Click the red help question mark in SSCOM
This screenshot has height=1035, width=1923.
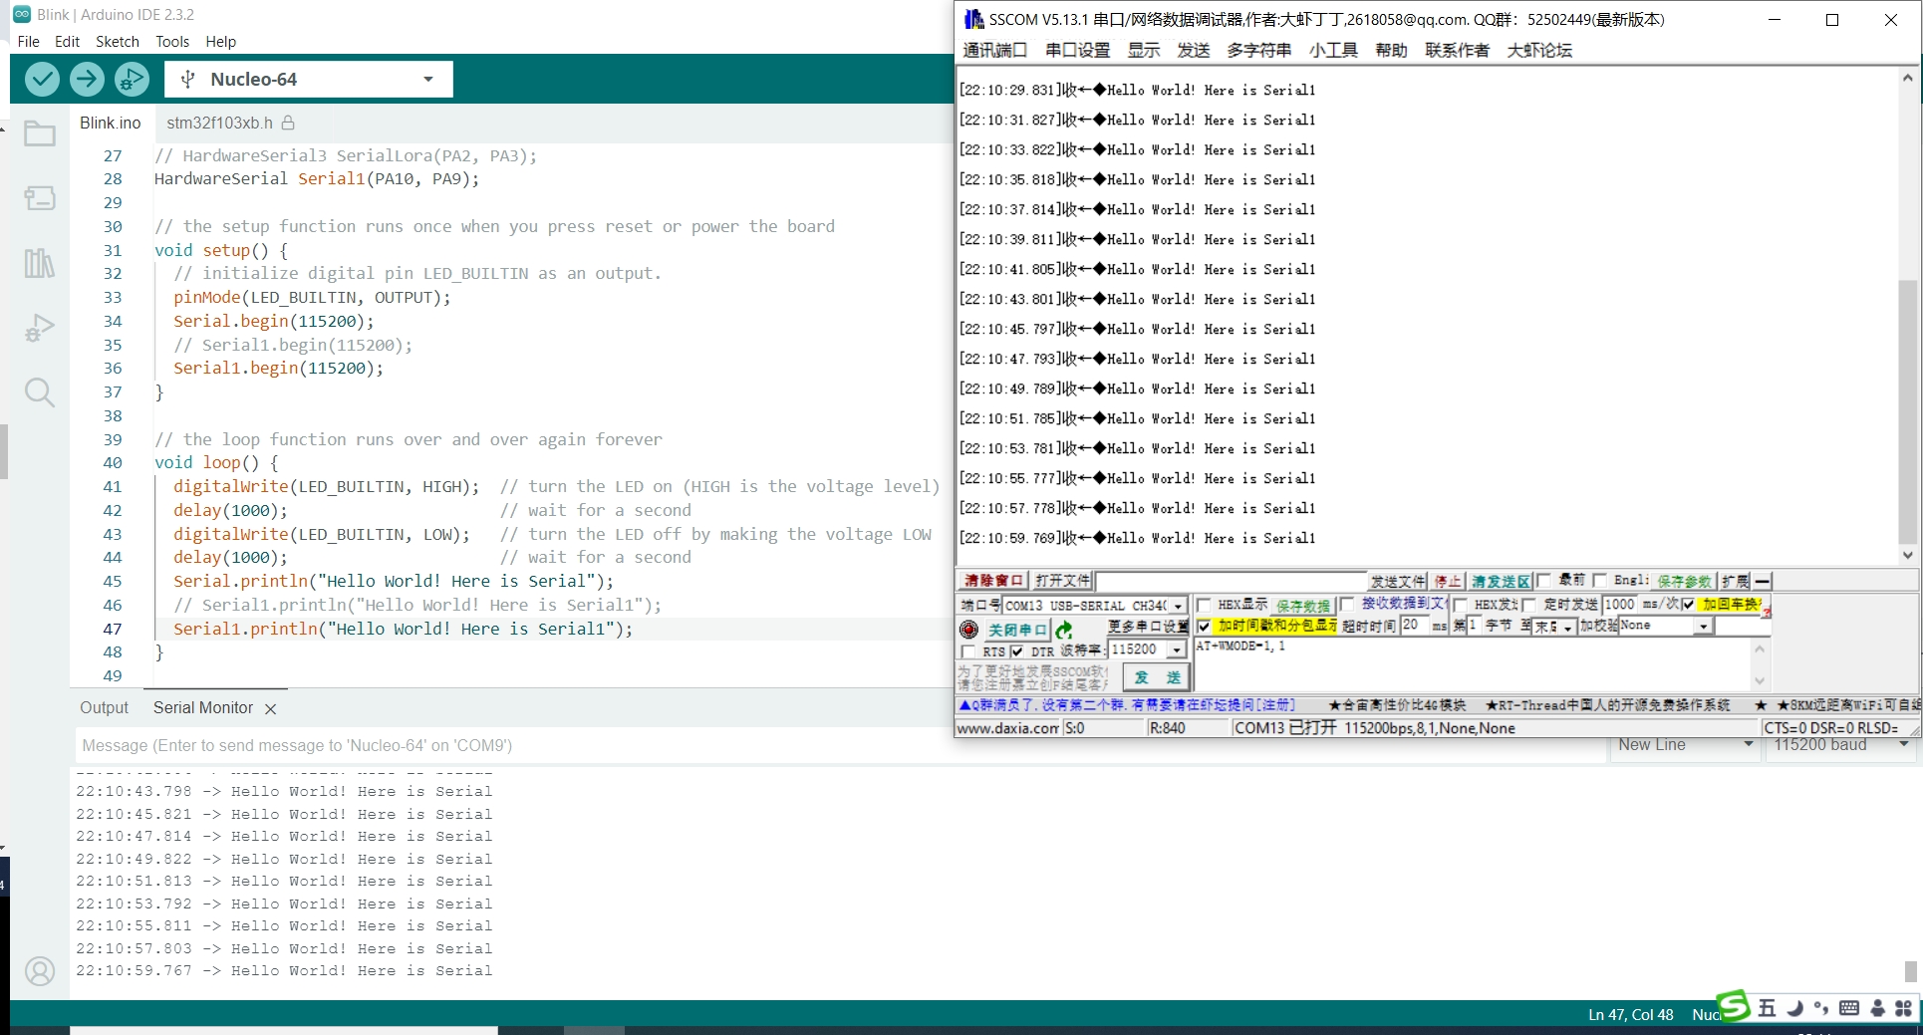pyautogui.click(x=1767, y=613)
